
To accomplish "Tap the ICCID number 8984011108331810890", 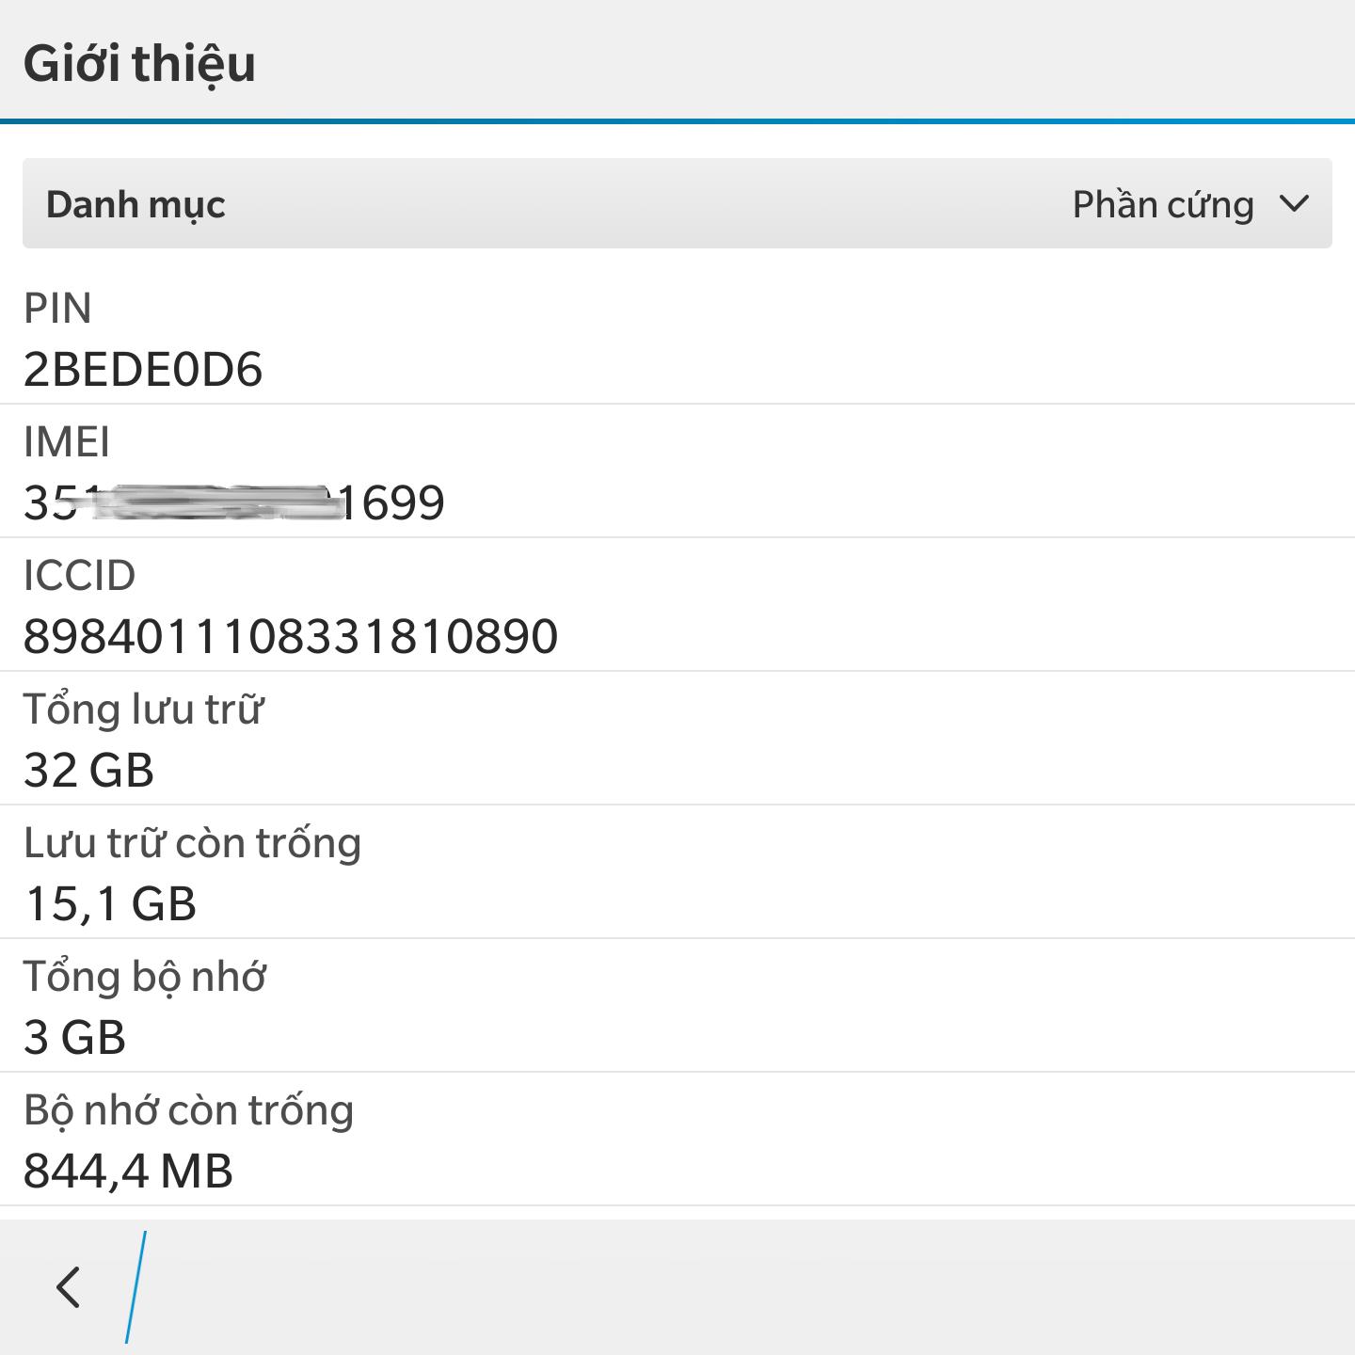I will point(290,636).
